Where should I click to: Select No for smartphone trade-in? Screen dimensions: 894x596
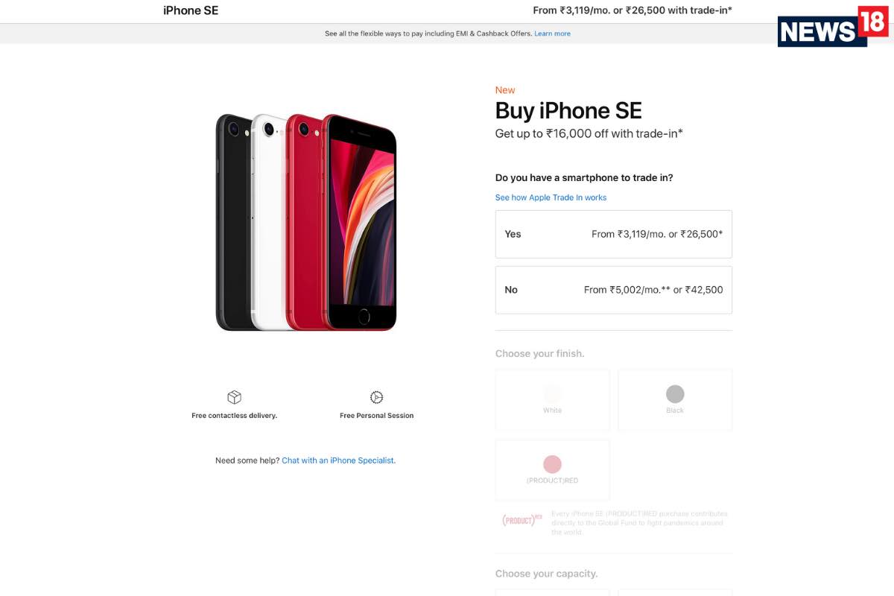tap(614, 290)
